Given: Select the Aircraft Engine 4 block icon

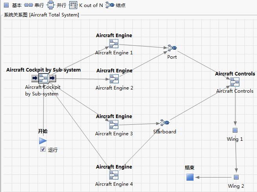Looking at the screenshot, I should point(114,175).
